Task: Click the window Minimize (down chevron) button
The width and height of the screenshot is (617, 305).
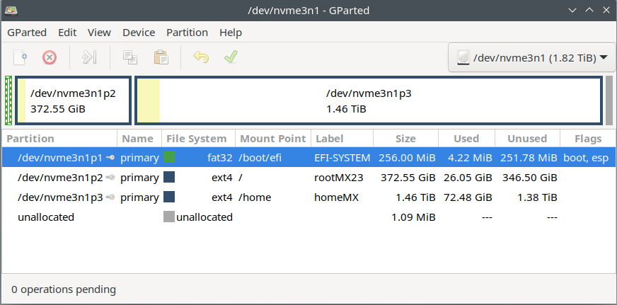Action: point(572,10)
